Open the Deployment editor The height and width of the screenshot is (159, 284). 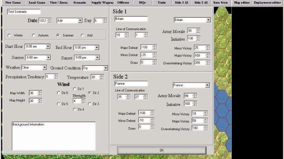[268, 2]
